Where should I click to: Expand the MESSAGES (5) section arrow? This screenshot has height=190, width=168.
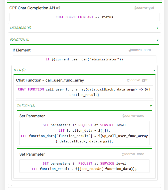tap(157, 28)
